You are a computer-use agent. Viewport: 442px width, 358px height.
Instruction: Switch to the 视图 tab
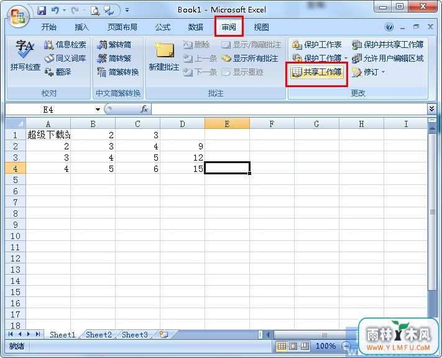point(261,27)
